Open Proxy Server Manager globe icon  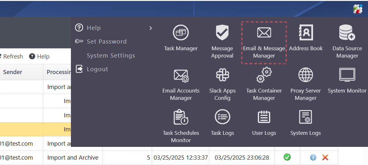pyautogui.click(x=306, y=75)
